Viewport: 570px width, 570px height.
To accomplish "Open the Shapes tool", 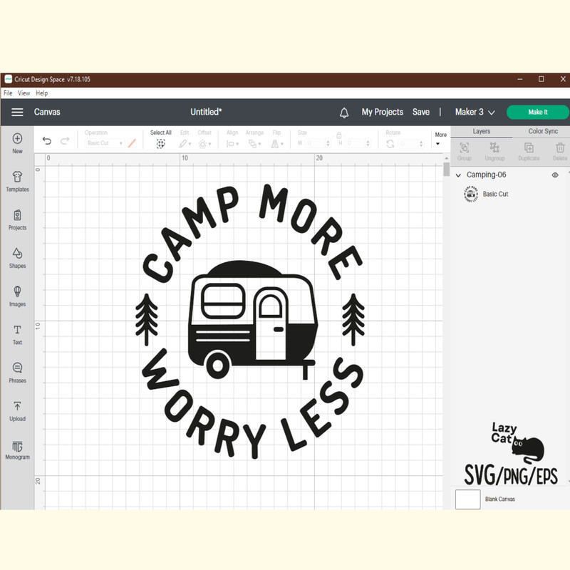I will click(17, 254).
